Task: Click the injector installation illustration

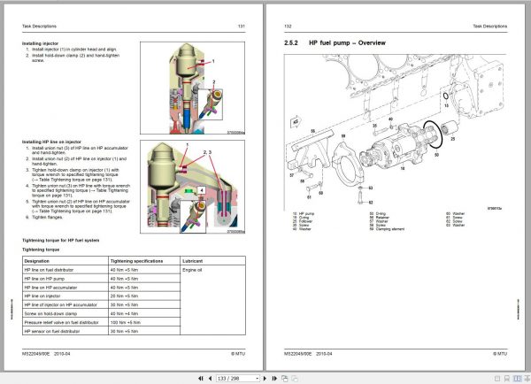Action: pyautogui.click(x=192, y=88)
